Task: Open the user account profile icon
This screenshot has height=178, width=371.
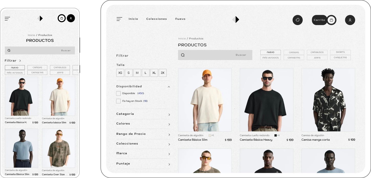Action: (350, 20)
